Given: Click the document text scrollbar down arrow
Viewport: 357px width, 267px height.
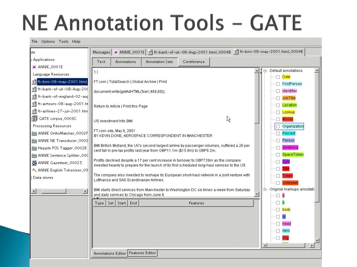Looking at the screenshot, I should tap(257, 194).
